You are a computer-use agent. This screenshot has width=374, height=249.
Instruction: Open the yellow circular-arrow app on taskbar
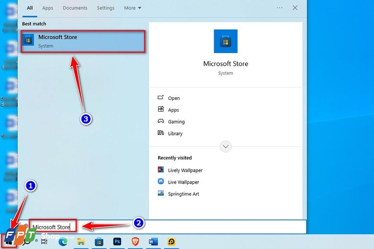tap(171, 242)
